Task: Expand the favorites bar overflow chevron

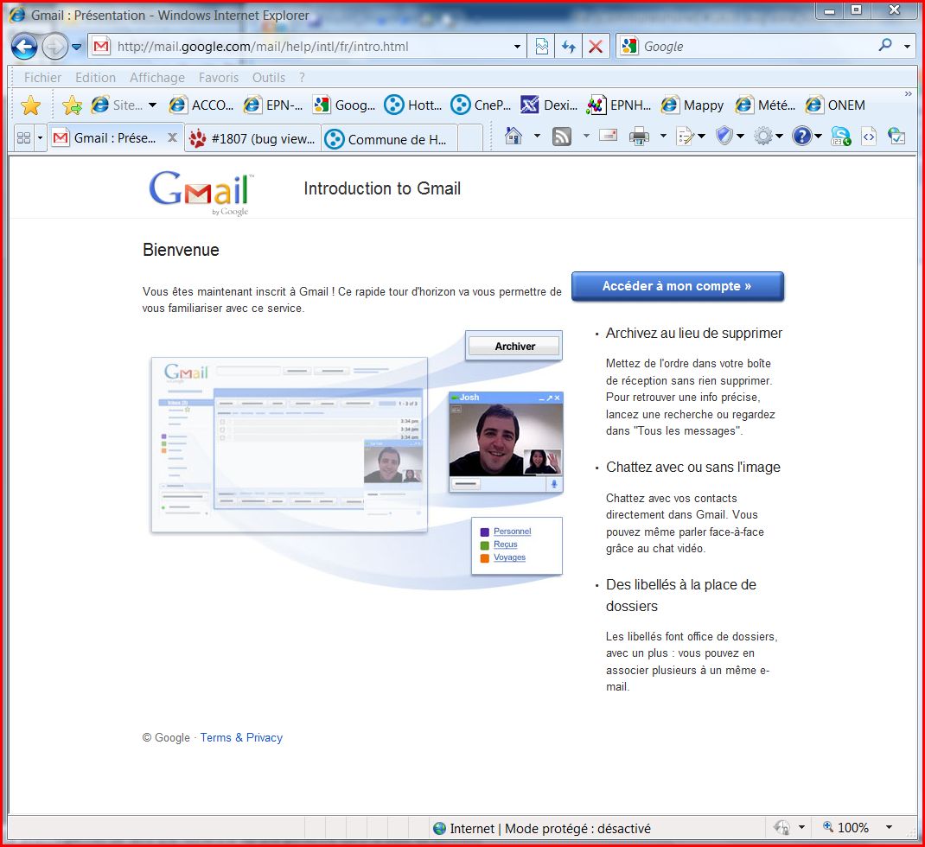Action: [x=909, y=94]
